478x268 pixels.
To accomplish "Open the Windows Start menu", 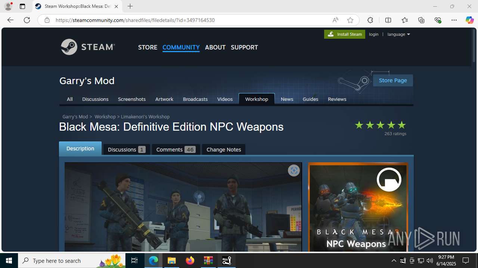I will click(x=9, y=261).
